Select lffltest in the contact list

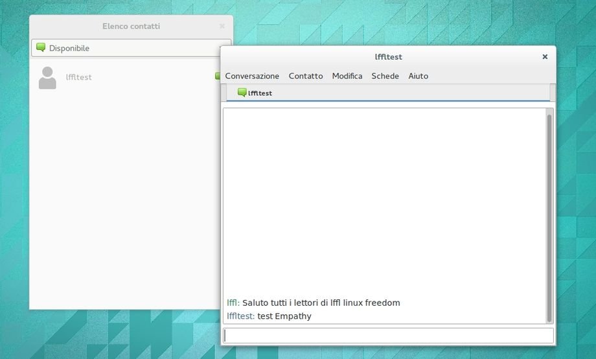pyautogui.click(x=79, y=77)
